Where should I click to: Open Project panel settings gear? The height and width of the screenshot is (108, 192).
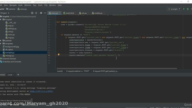tap(41, 13)
